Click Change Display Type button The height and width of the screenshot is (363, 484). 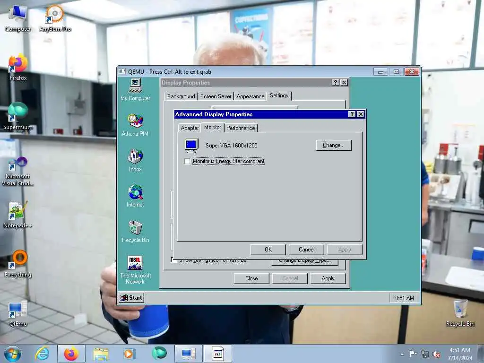point(305,262)
